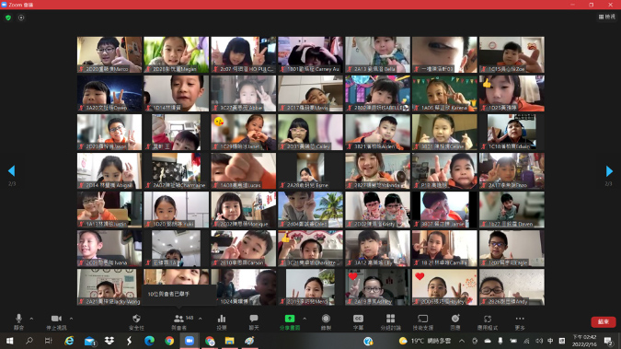Open the Participants panel
Image resolution: width=621 pixels, height=349 pixels.
click(x=179, y=321)
